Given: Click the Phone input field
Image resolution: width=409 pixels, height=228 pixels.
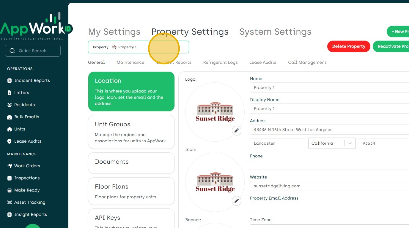Looking at the screenshot, I should tap(329, 165).
